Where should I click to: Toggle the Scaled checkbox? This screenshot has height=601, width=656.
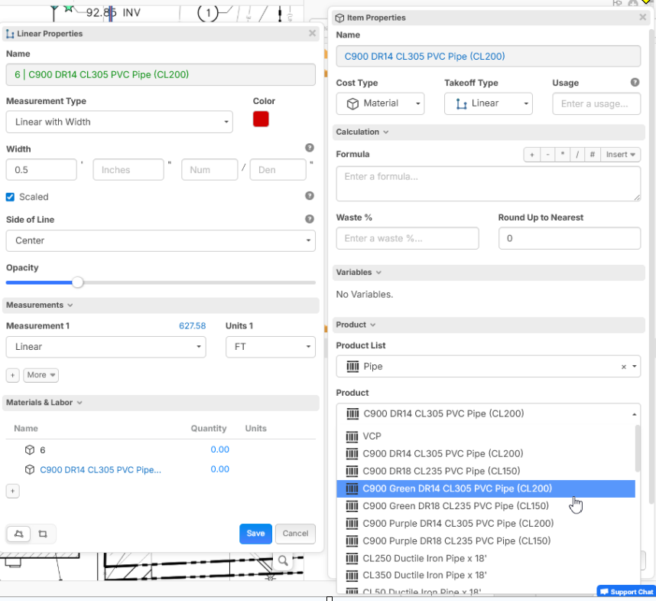pos(11,197)
